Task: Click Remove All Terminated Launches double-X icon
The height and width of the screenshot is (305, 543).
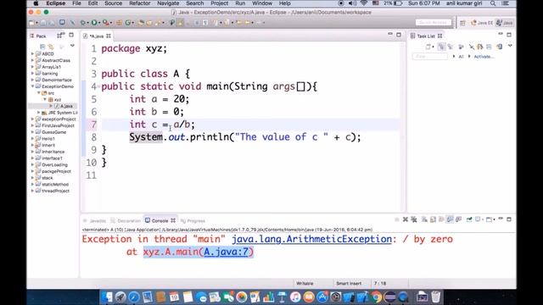Action: (413, 219)
